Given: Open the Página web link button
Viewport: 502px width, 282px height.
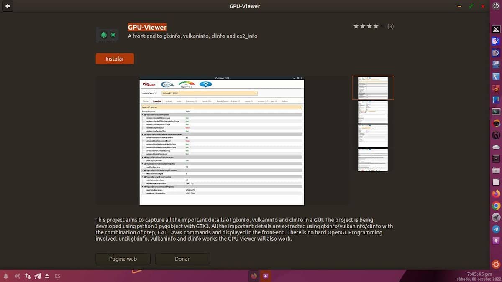Looking at the screenshot, I should point(123,259).
